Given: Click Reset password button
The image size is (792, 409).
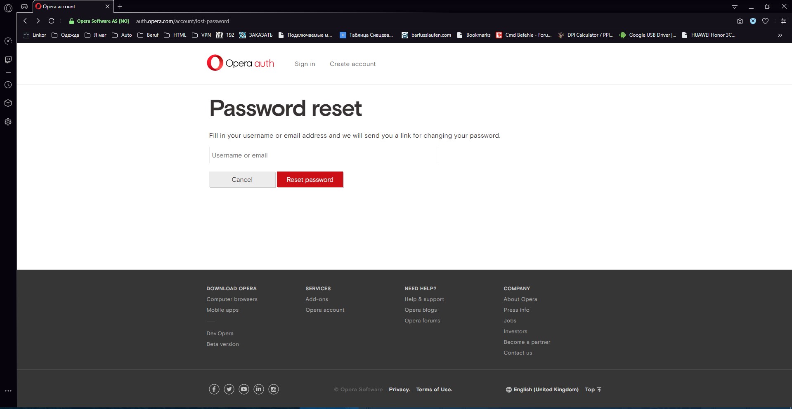Looking at the screenshot, I should point(310,180).
